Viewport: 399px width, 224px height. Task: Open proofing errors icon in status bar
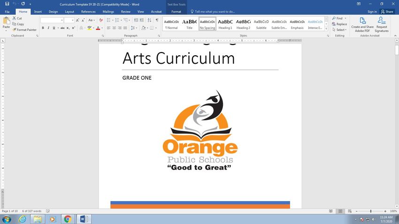tap(48, 211)
